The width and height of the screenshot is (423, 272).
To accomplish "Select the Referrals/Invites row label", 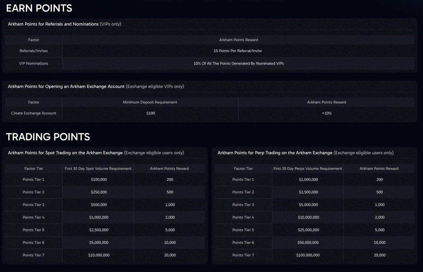I will pos(33,51).
